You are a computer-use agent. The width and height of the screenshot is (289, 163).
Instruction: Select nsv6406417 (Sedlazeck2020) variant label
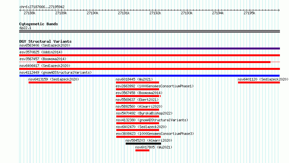pos(45,66)
